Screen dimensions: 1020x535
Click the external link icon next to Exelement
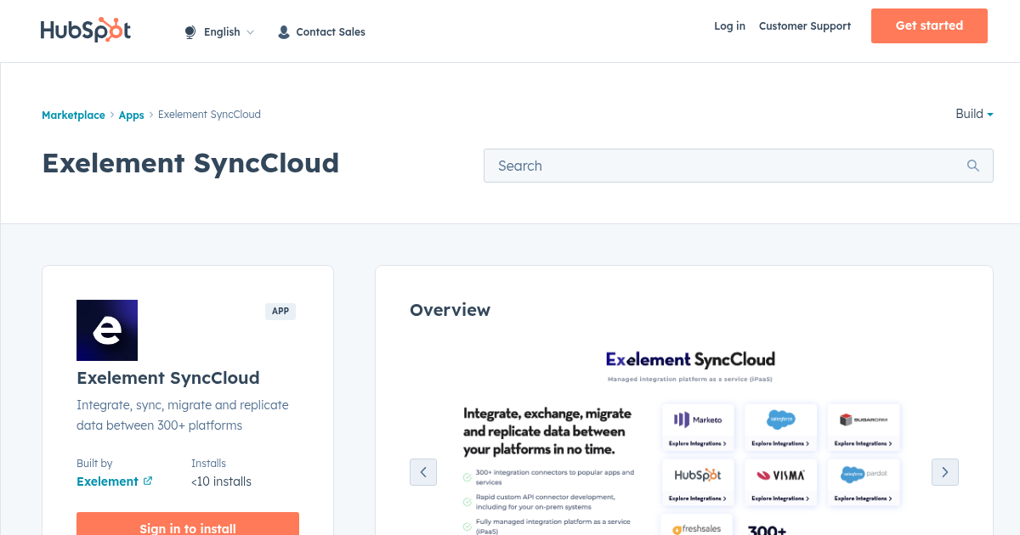pyautogui.click(x=148, y=481)
